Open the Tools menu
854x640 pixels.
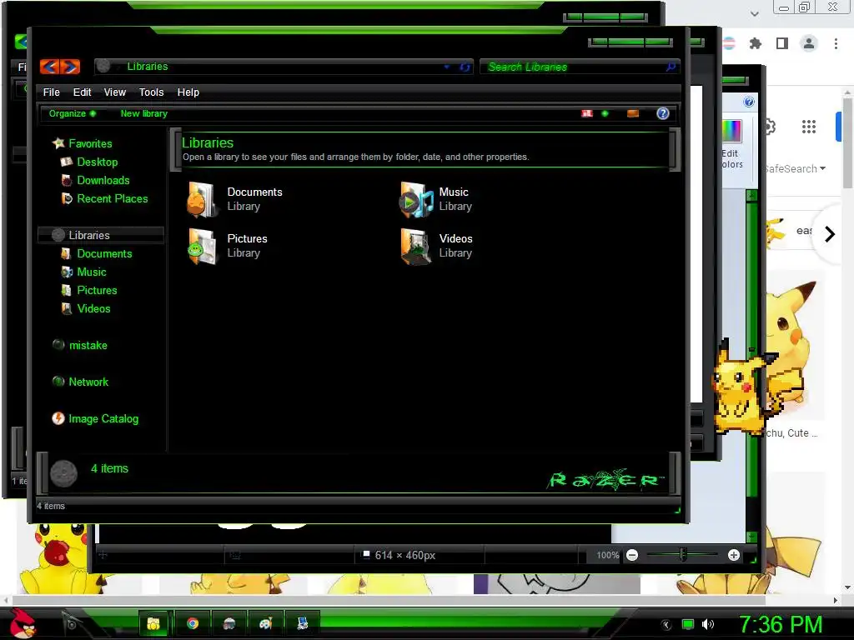(152, 92)
